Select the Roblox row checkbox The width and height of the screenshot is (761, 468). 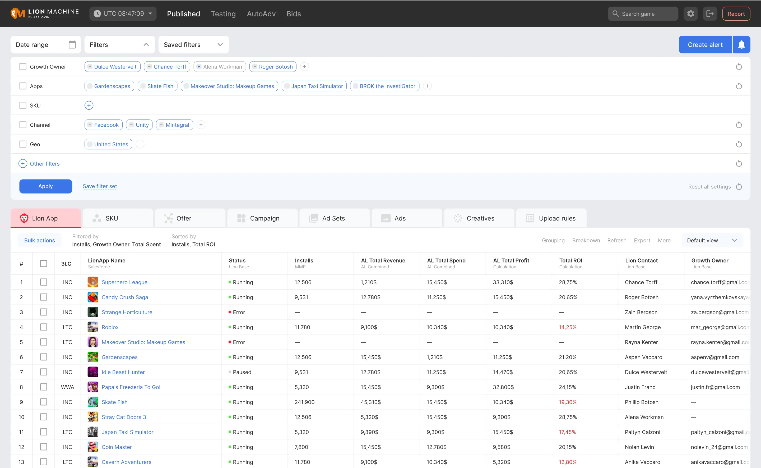tap(44, 327)
